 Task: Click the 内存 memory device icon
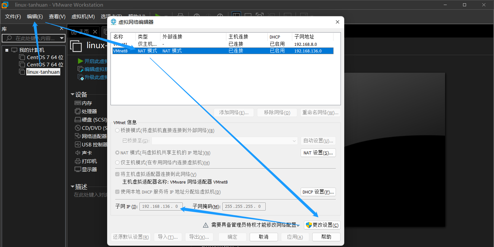pos(78,103)
